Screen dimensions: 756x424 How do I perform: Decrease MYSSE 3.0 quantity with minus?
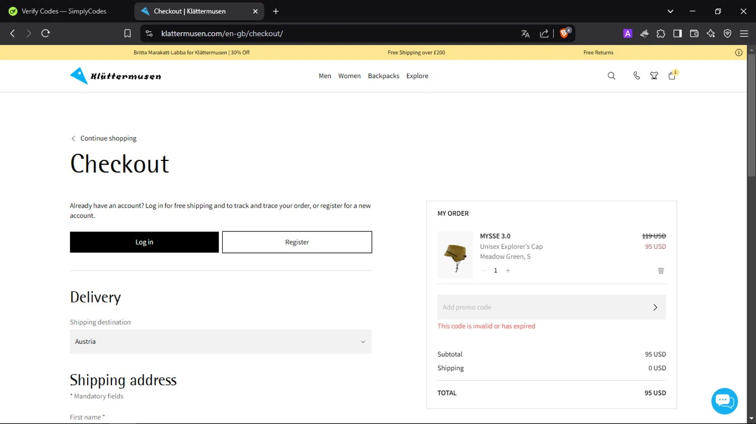[484, 271]
